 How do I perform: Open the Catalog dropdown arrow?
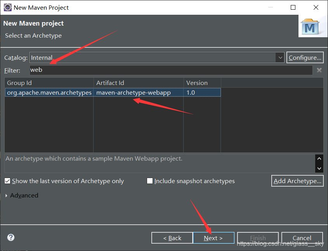tap(280, 57)
